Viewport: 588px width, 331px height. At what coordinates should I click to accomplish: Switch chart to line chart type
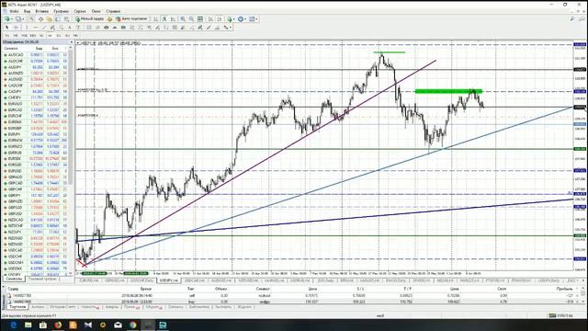[x=174, y=18]
